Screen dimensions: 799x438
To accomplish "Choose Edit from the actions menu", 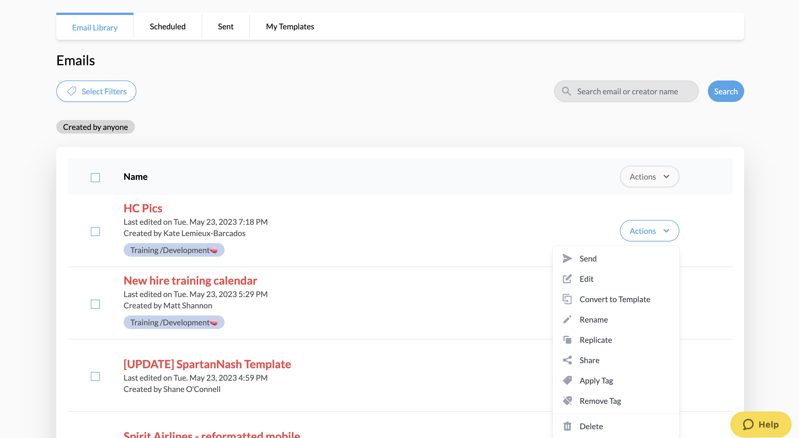I will pyautogui.click(x=616, y=279).
